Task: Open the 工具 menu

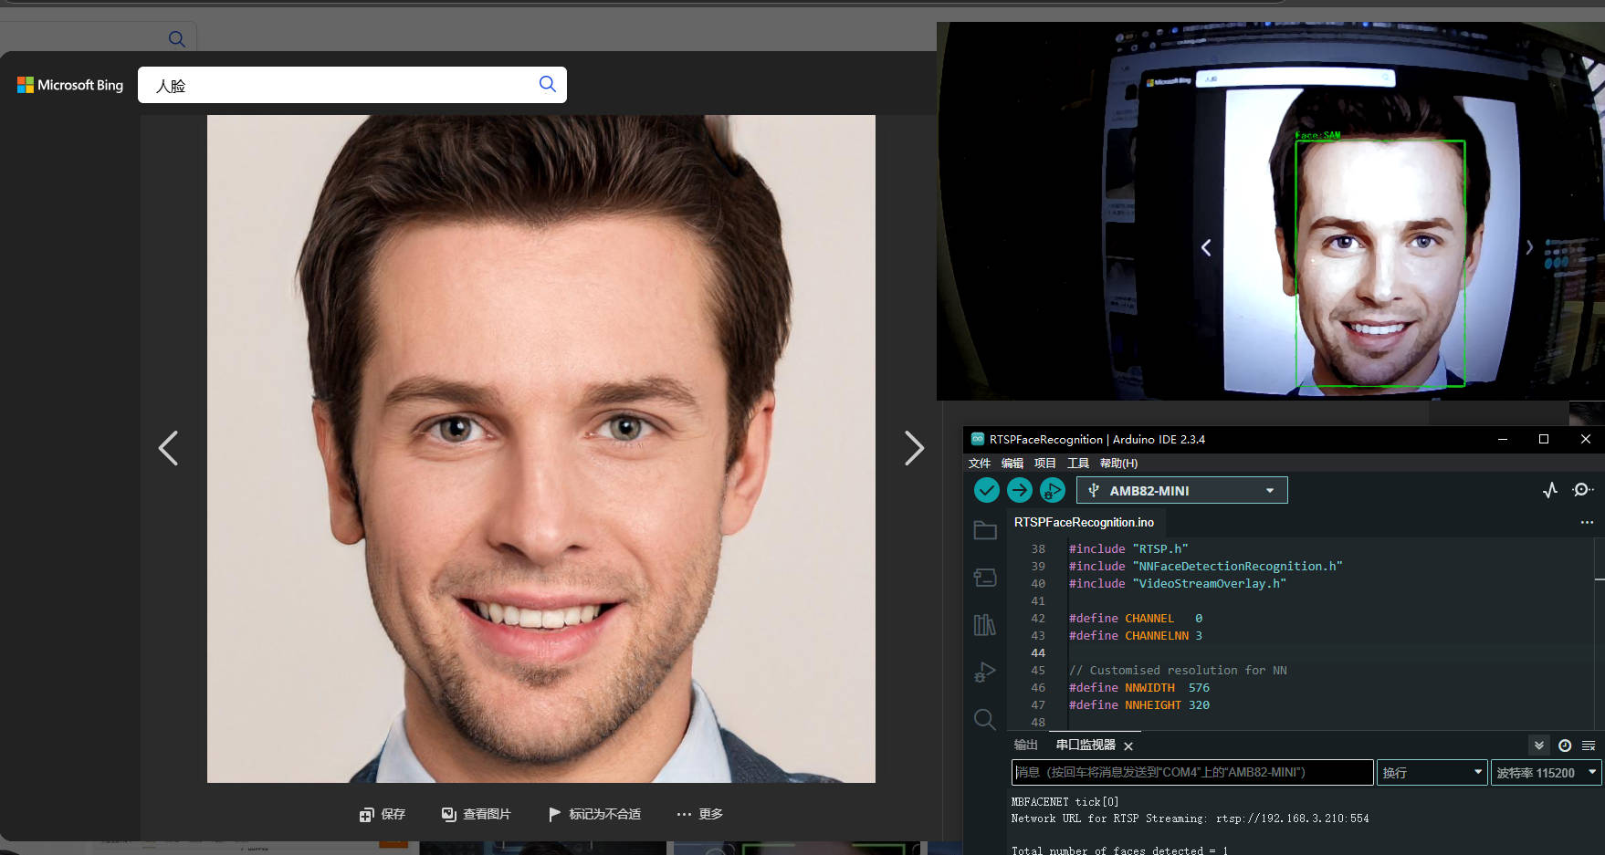Action: [1078, 464]
